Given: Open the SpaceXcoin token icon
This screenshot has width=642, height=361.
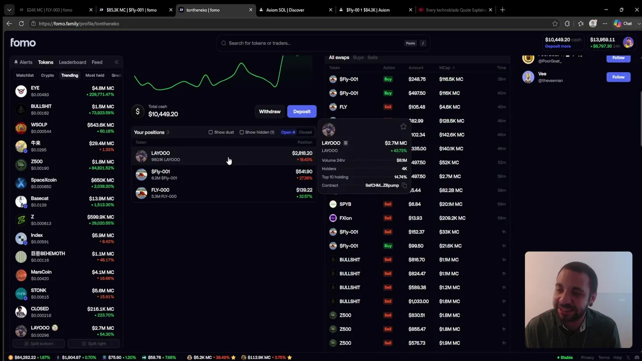Looking at the screenshot, I should (21, 183).
